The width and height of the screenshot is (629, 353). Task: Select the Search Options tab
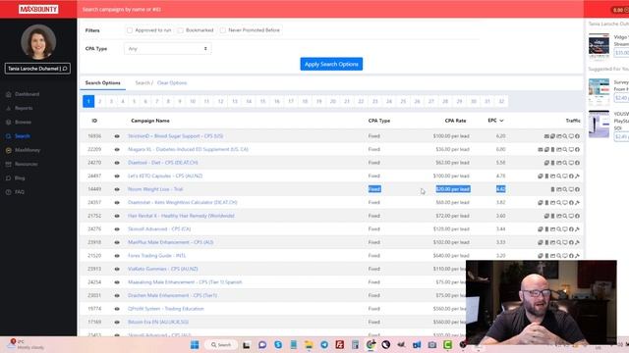click(102, 82)
